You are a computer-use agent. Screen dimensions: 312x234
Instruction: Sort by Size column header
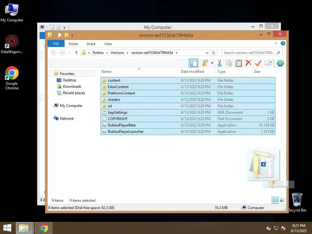tap(257, 71)
